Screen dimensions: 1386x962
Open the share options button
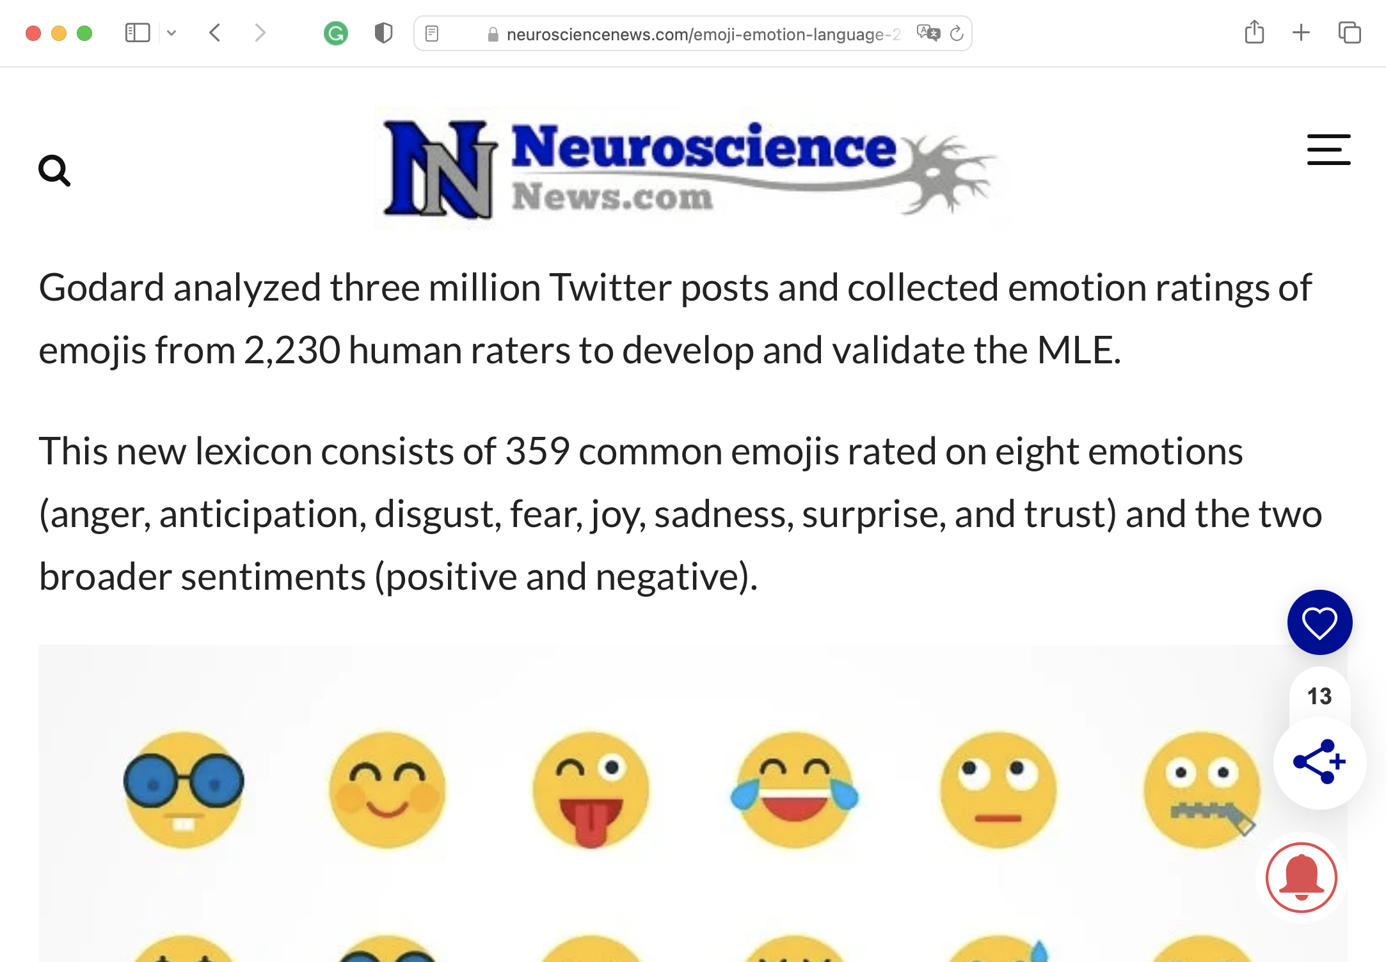[x=1319, y=762]
